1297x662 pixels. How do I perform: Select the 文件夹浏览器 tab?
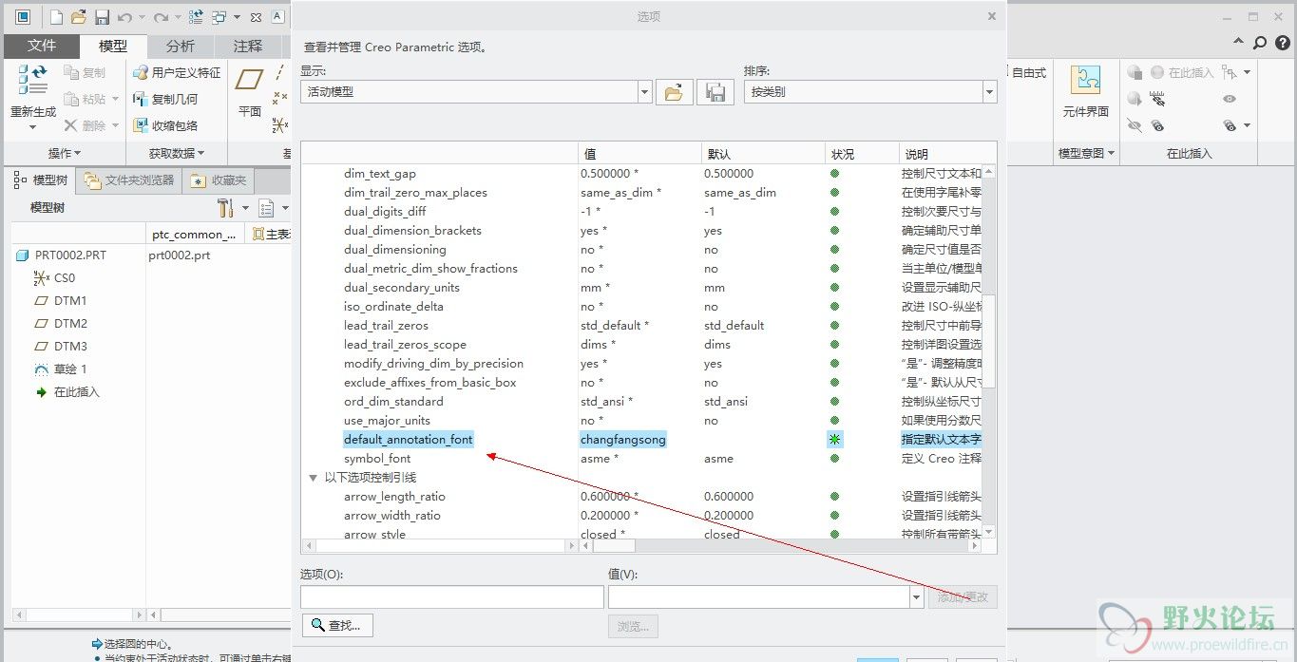129,180
